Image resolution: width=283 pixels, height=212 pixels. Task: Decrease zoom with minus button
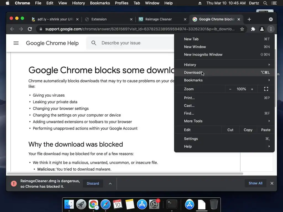click(x=230, y=89)
